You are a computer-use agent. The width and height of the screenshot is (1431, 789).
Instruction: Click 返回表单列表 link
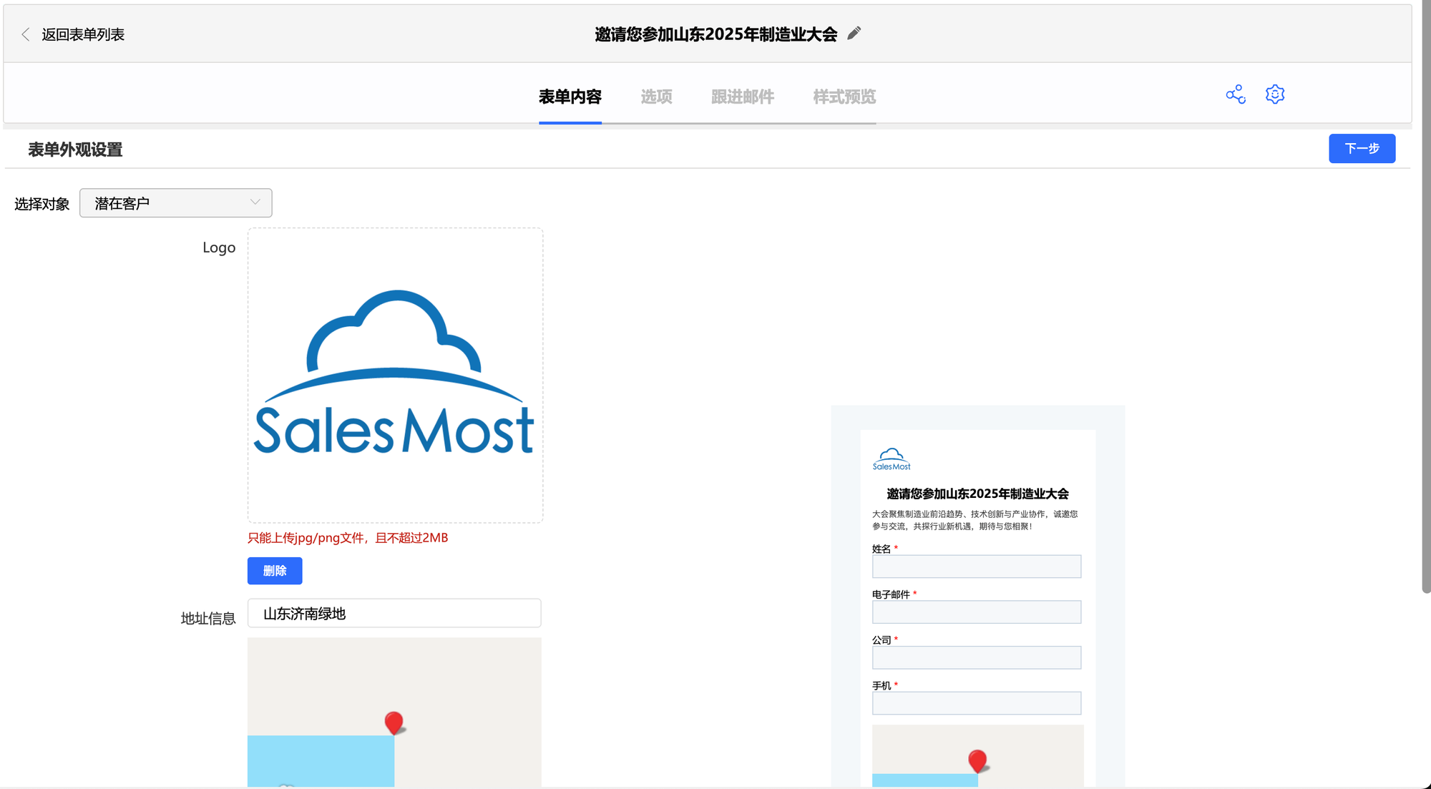[83, 34]
